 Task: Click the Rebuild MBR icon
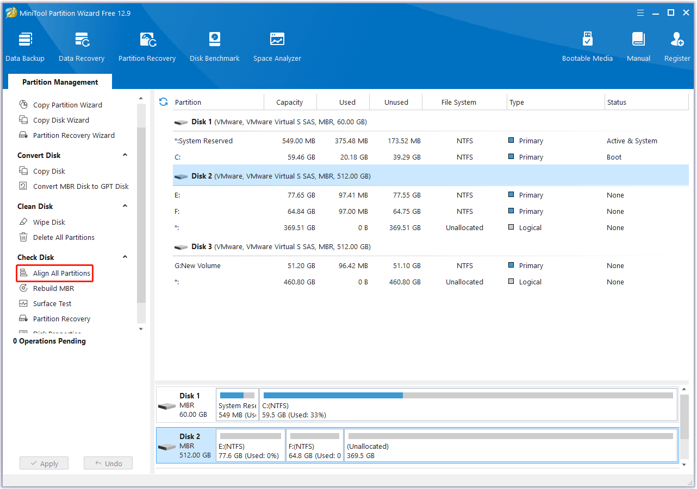click(23, 288)
